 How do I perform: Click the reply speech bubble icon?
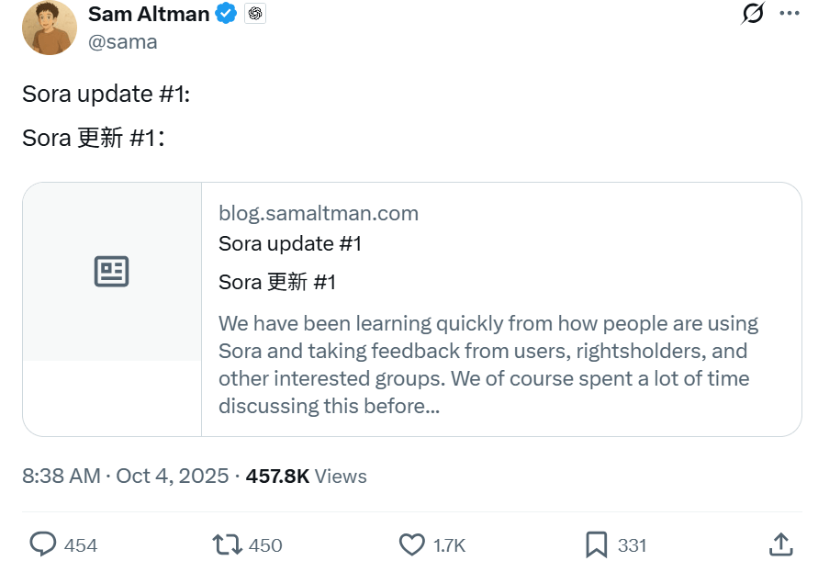coord(43,544)
